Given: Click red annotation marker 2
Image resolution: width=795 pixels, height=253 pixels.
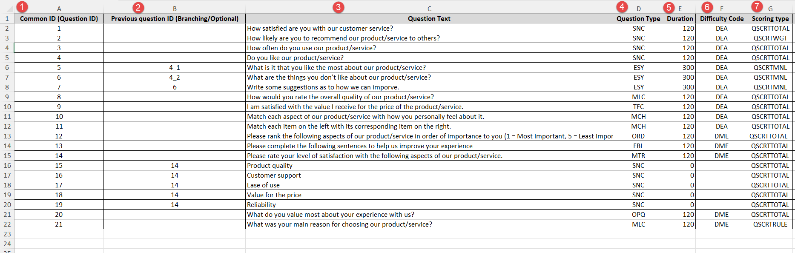Looking at the screenshot, I should 138,7.
